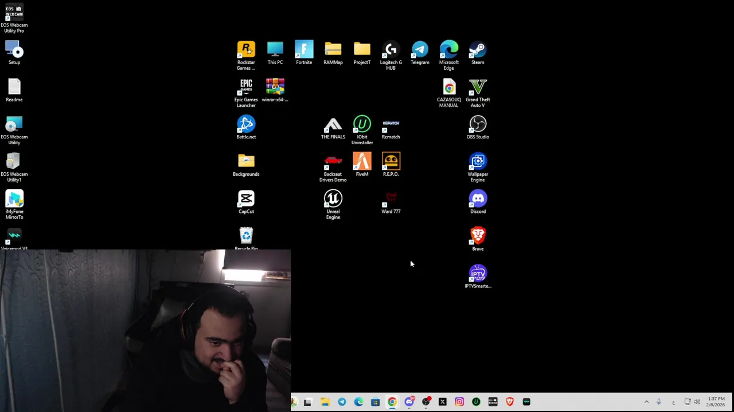734x412 pixels.
Task: Open the Backgrounds folder
Action: coord(246,164)
